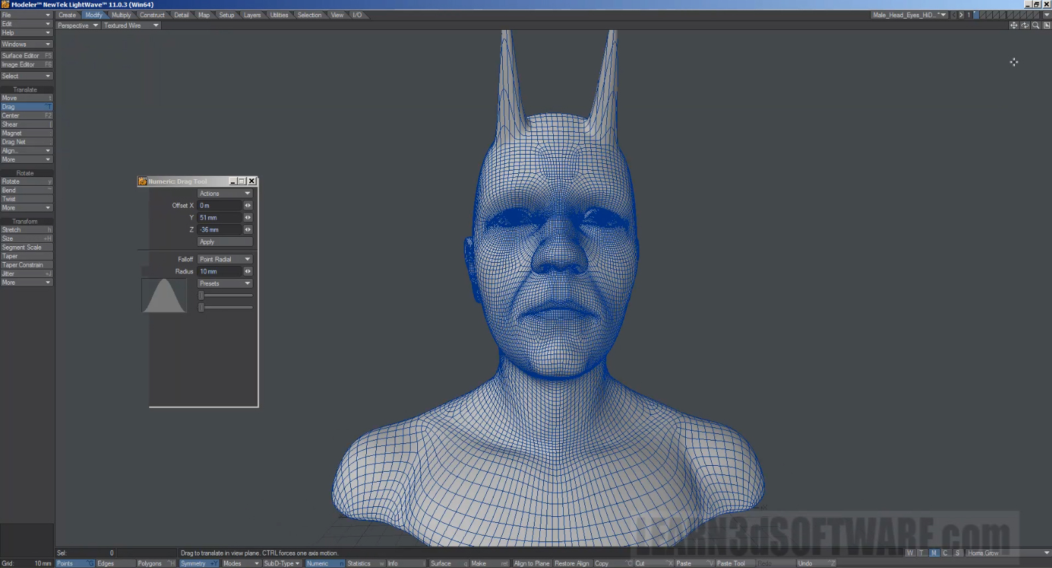Select the W vertex map type button
1052x568 pixels.
tap(910, 553)
